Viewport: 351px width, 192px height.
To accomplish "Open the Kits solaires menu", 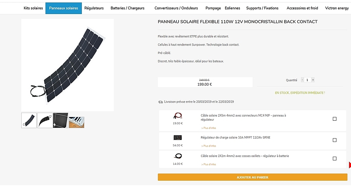I will click(33, 8).
